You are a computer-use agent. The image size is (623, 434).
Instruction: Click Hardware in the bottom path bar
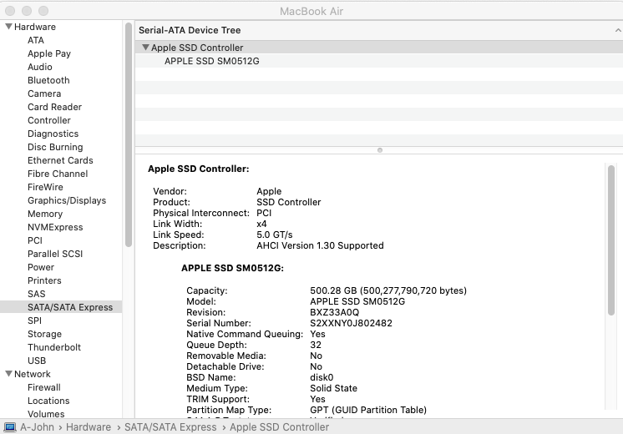click(x=89, y=427)
